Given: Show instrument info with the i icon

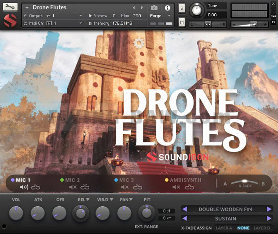Looking at the screenshot, I should click(x=168, y=8).
